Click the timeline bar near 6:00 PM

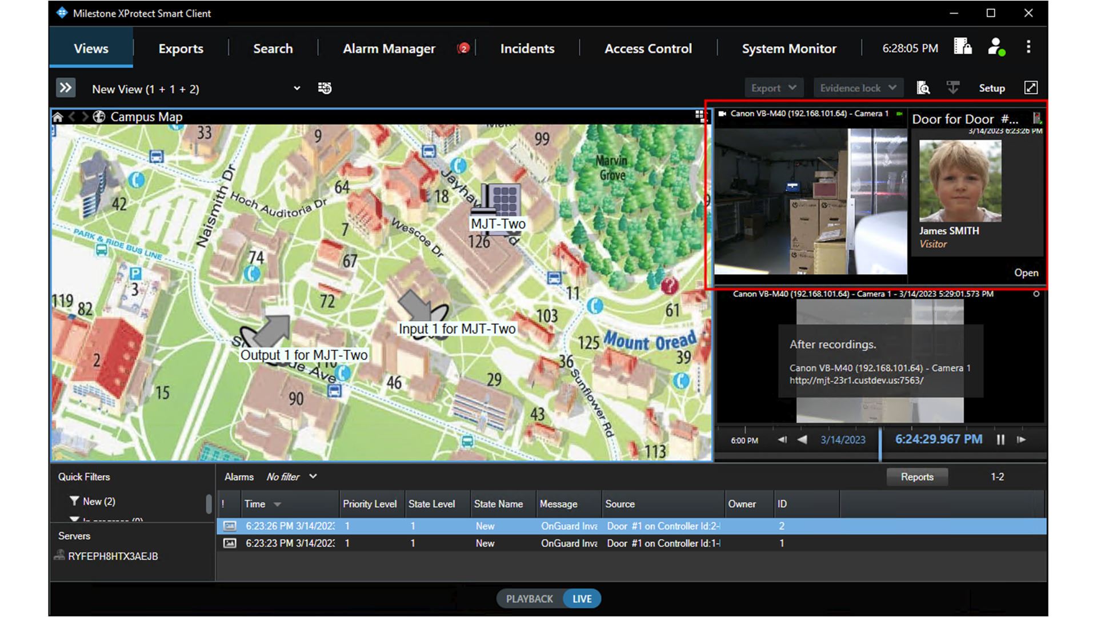[x=744, y=441]
